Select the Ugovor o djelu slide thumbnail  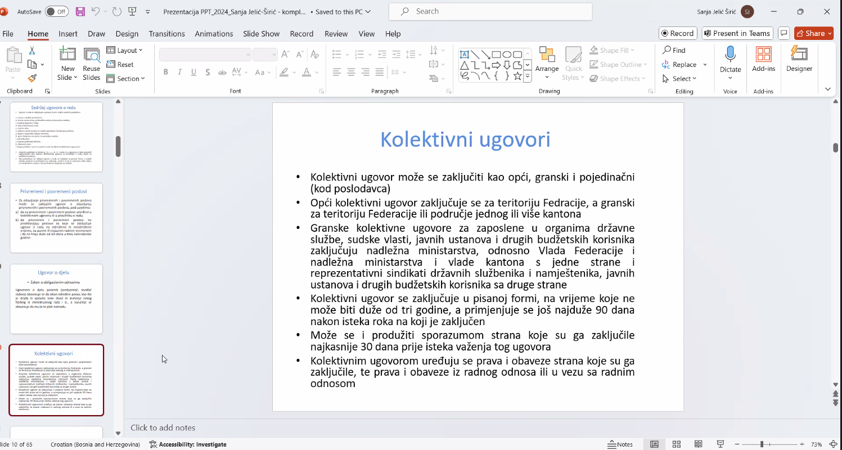pyautogui.click(x=56, y=299)
